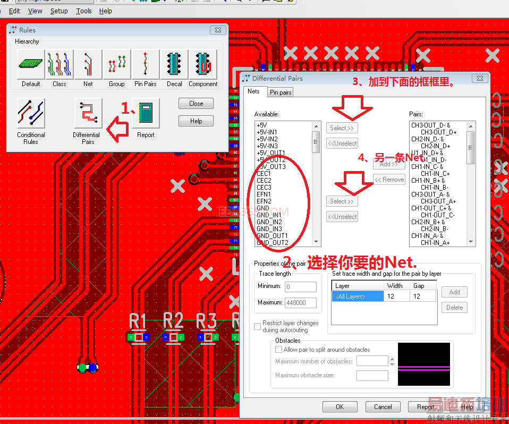Increase maximum number of obstacles spinner
The image size is (509, 424).
coord(392,359)
